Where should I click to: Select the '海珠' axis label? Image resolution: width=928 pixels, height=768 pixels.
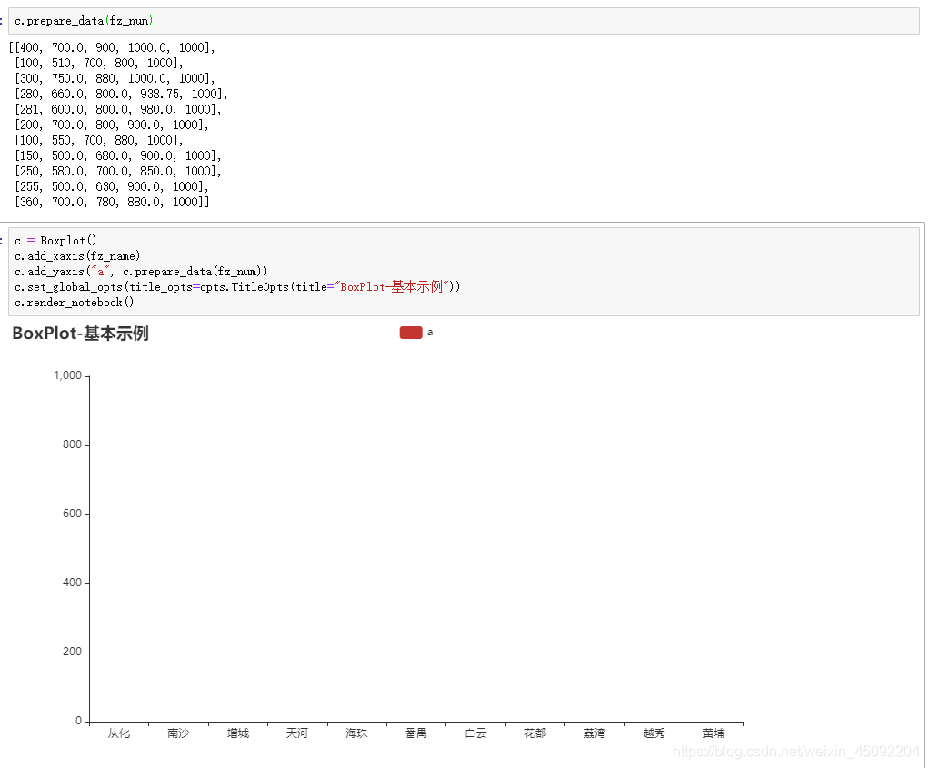(356, 733)
